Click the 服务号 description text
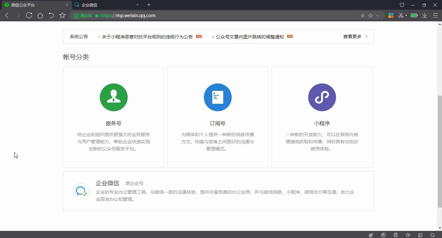The height and width of the screenshot is (238, 442). tap(114, 142)
